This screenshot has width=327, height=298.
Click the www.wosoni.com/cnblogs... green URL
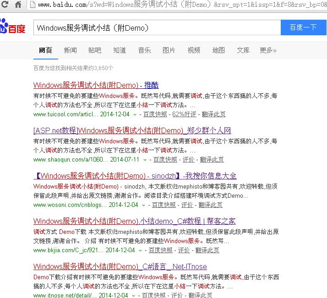[70, 205]
